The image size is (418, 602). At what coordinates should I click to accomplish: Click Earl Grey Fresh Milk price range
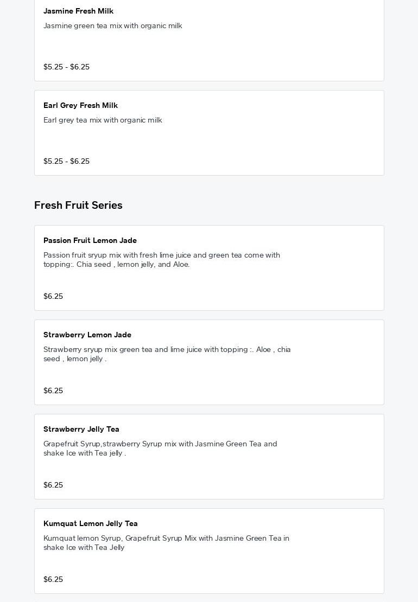pyautogui.click(x=66, y=161)
